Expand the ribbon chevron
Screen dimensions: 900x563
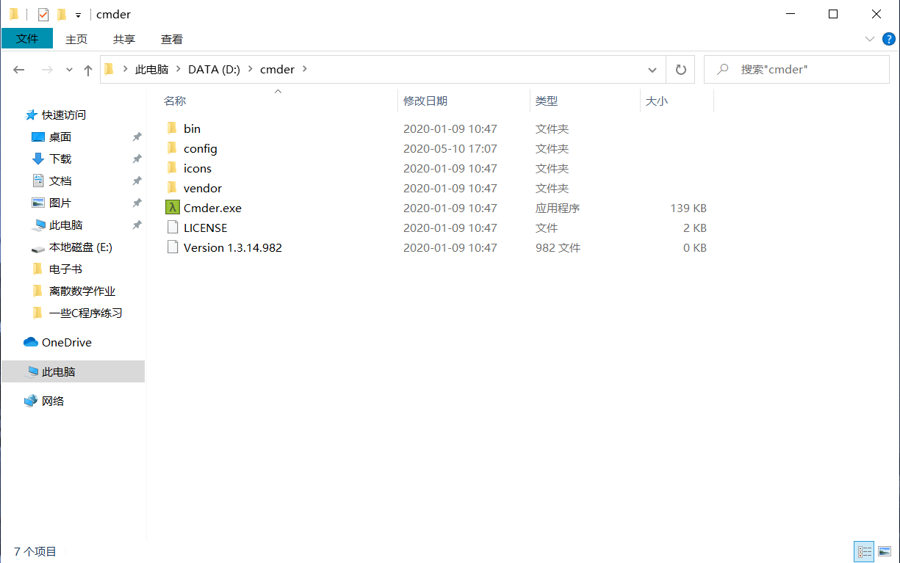point(869,39)
